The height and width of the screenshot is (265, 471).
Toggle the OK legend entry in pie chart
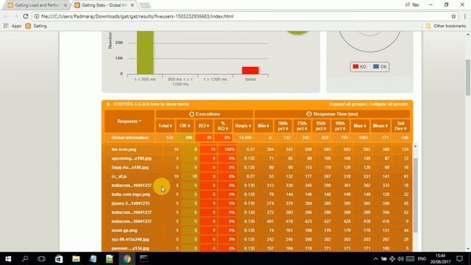380,67
